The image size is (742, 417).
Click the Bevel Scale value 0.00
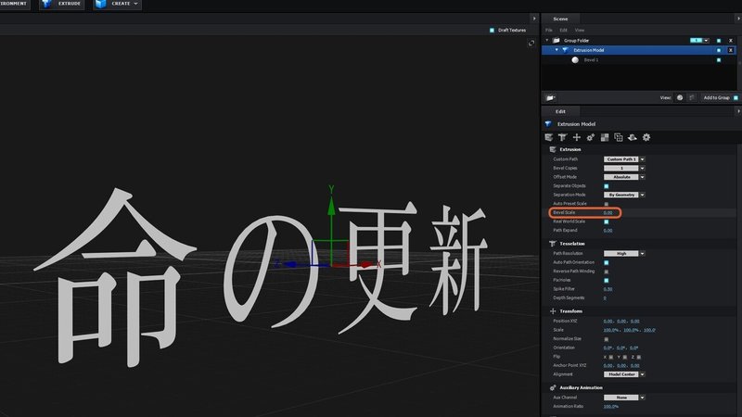(608, 213)
